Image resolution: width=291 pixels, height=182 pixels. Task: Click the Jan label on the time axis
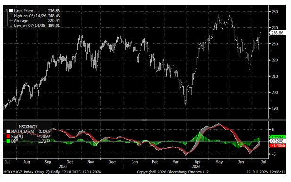tap(134, 162)
